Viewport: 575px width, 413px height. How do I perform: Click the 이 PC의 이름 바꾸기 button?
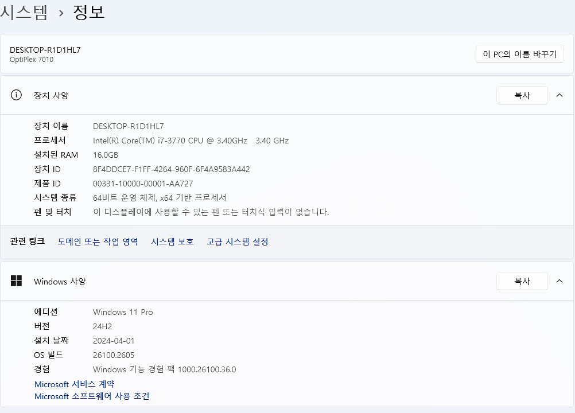[520, 54]
